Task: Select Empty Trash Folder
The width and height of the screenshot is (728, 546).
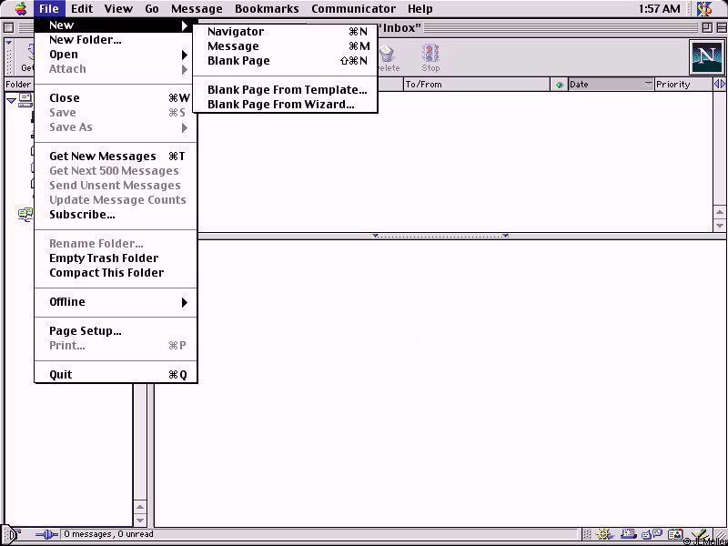Action: click(104, 258)
